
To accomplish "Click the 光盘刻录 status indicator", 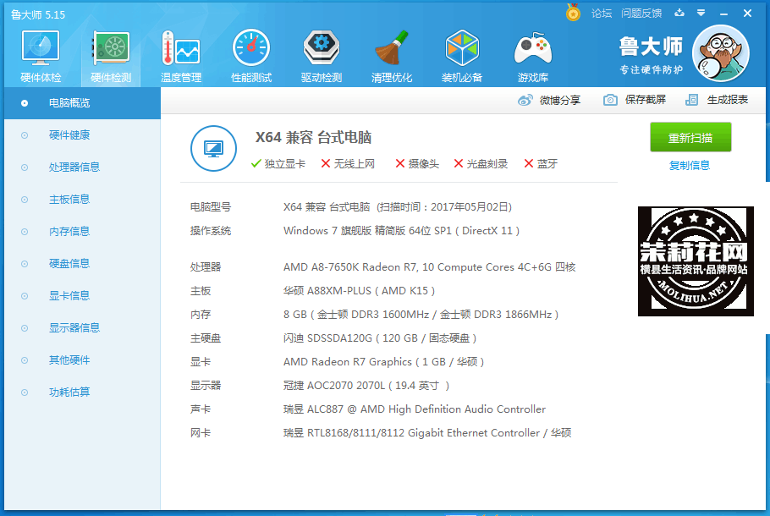I will click(x=481, y=164).
